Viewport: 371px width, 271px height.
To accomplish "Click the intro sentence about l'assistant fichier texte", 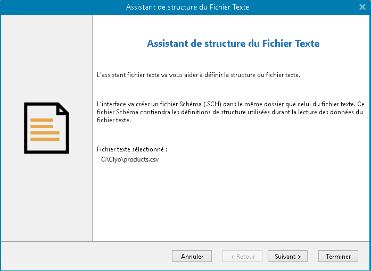I will 199,75.
